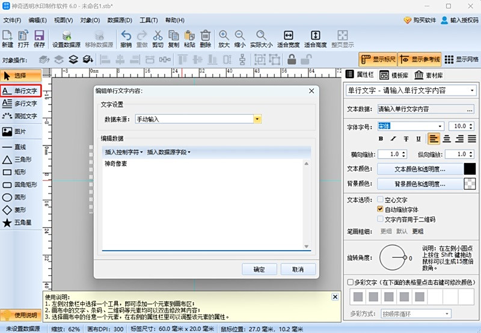Image resolution: width=481 pixels, height=333 pixels.
Task: Select the 选择 pointer tool
Action: 20,75
